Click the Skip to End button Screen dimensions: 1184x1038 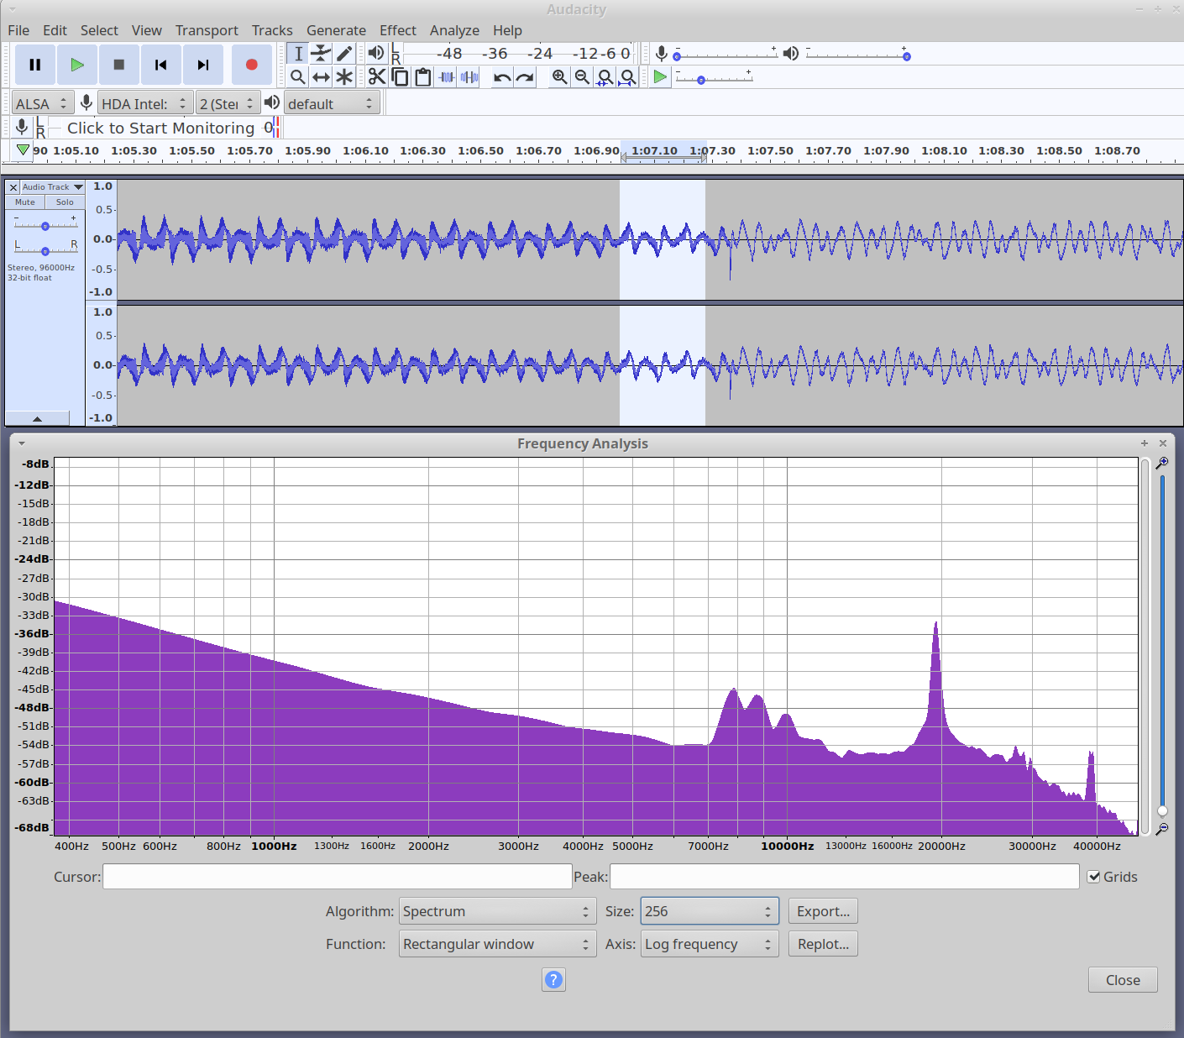point(202,65)
